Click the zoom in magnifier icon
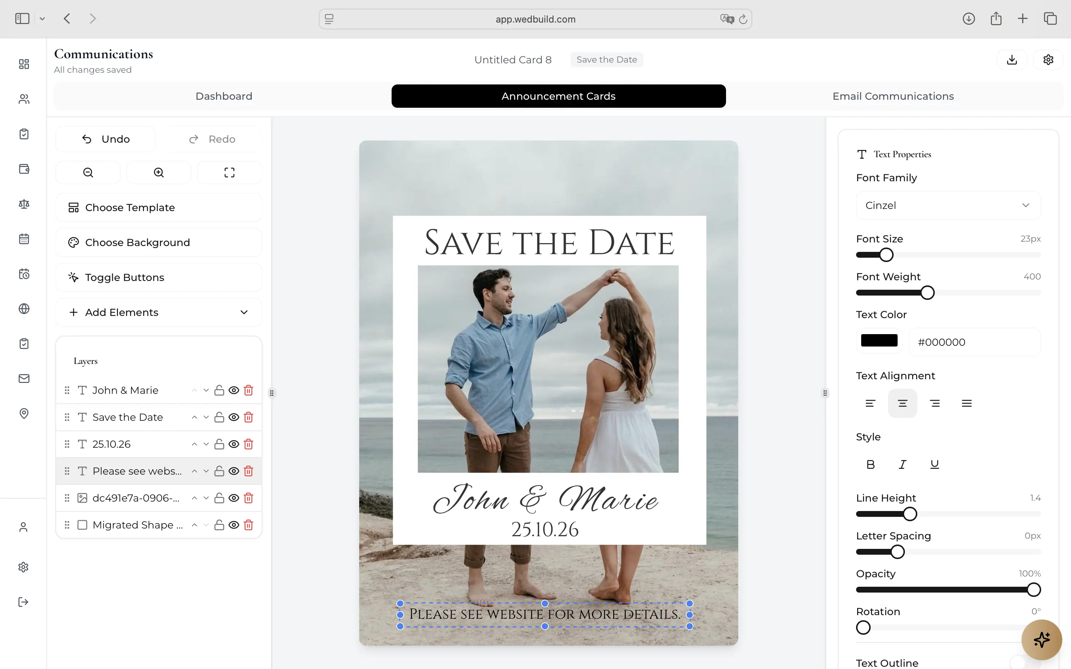Image resolution: width=1071 pixels, height=669 pixels. pos(158,173)
